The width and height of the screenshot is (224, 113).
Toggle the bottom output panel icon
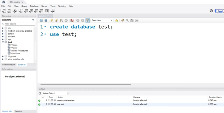coord(221,11)
